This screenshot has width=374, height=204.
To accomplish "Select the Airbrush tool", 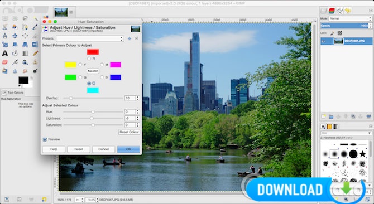I will tap(15, 62).
